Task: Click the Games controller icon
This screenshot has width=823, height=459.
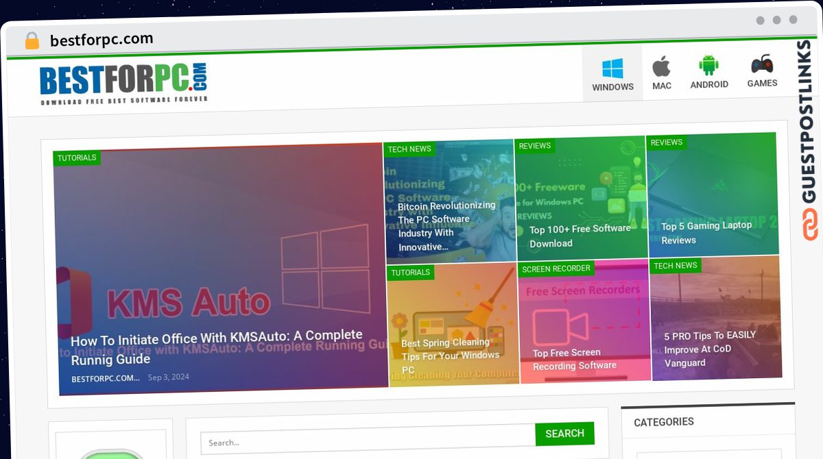Action: point(762,64)
